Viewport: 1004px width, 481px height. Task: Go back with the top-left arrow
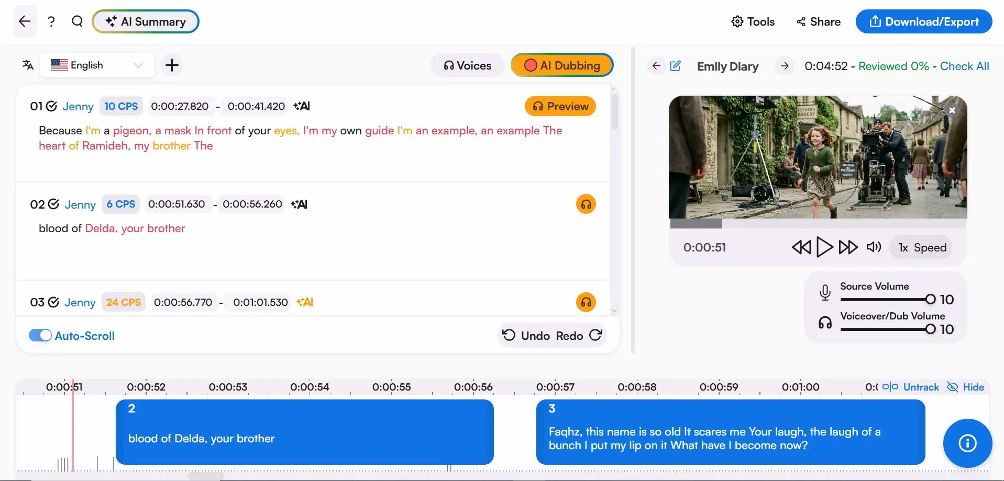pos(25,21)
